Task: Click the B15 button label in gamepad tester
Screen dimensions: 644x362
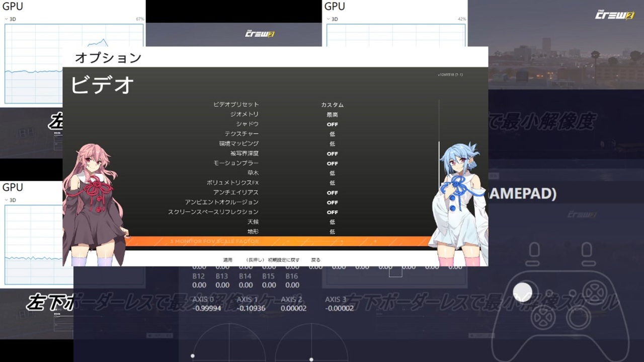Action: (269, 276)
